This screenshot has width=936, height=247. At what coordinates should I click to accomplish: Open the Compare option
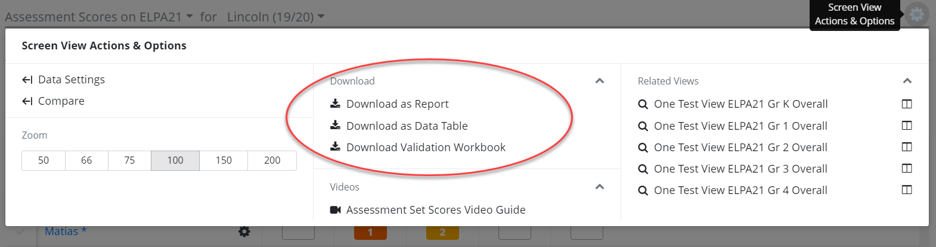click(53, 101)
